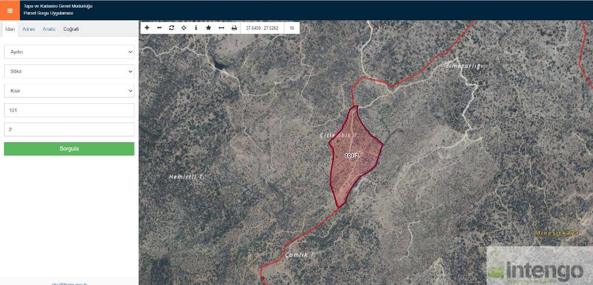
Task: Zoom in with the plus icon
Action: point(147,28)
